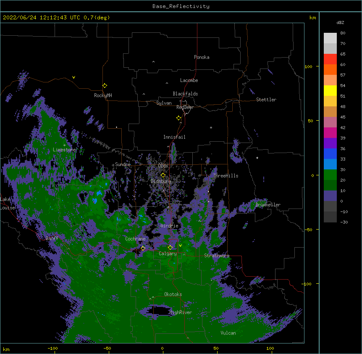This screenshot has width=362, height=354.
Task: Click the Strathmore label
Action: pyautogui.click(x=217, y=256)
